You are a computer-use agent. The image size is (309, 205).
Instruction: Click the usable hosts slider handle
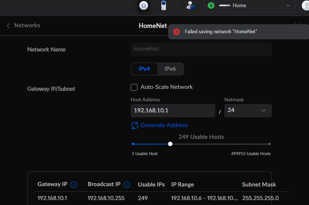tap(170, 144)
